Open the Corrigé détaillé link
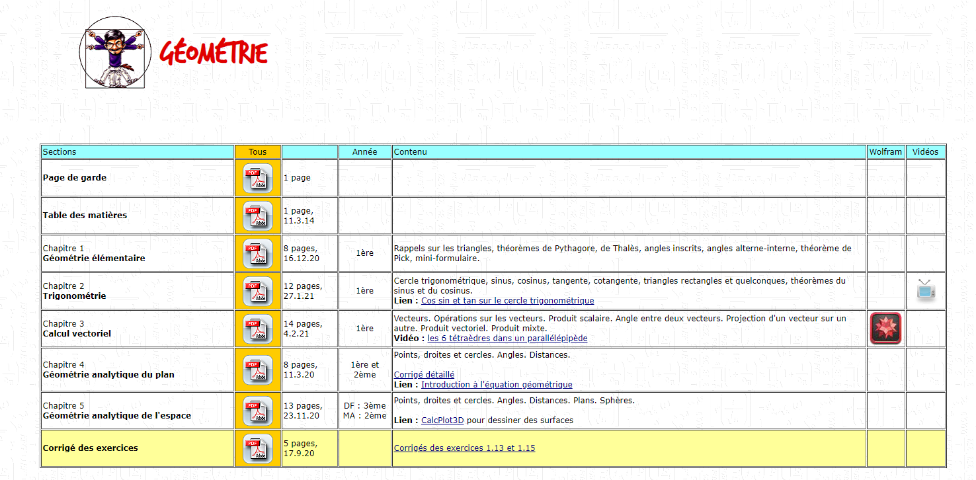Viewport: 976px width, 480px height. click(x=424, y=375)
